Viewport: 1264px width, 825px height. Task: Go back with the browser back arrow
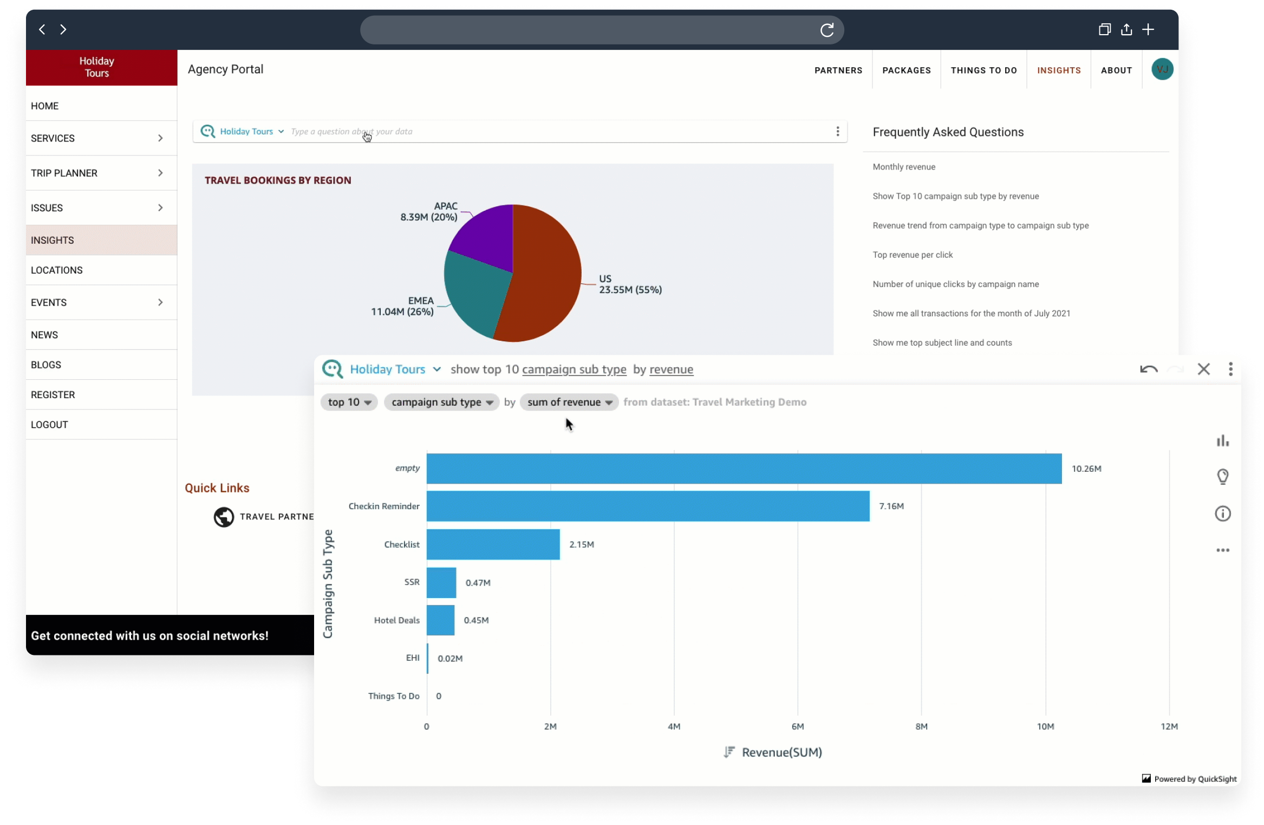click(42, 29)
